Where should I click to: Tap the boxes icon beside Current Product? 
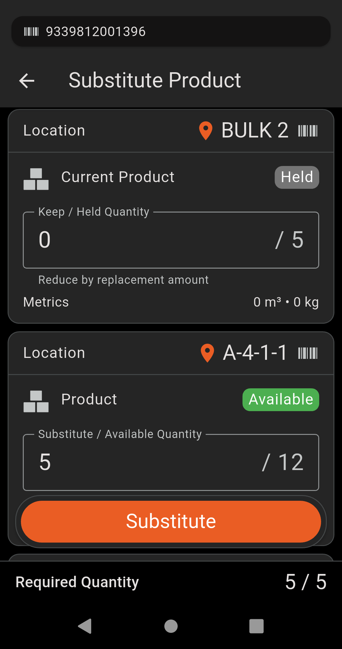click(x=36, y=179)
